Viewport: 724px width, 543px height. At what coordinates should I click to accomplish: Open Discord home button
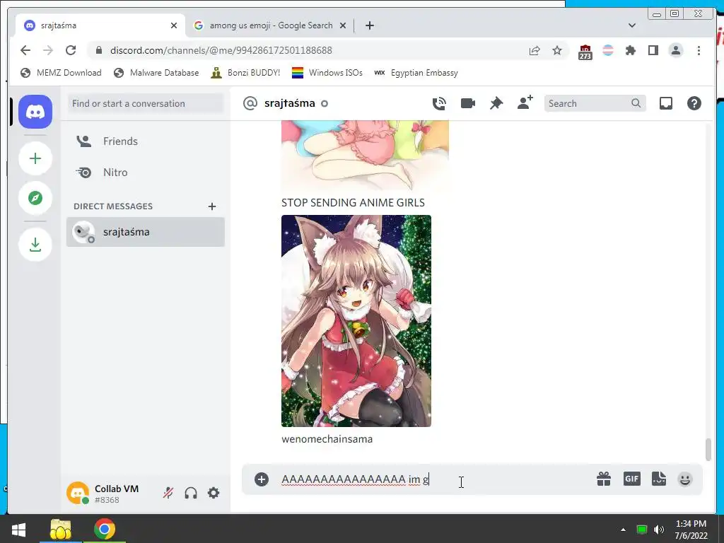[35, 112]
